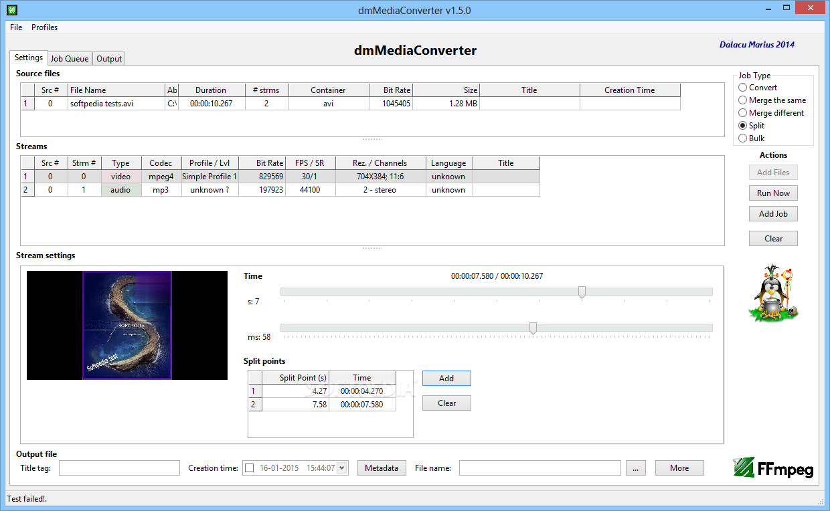Viewport: 830px width, 511px height.
Task: Select the video stream row
Action: [280, 177]
